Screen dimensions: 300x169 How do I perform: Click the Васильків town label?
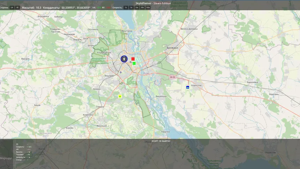click(x=102, y=126)
